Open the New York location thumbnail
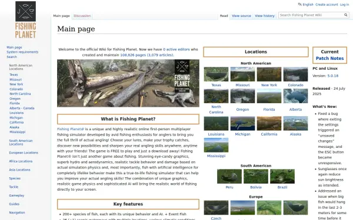 tap(269, 74)
